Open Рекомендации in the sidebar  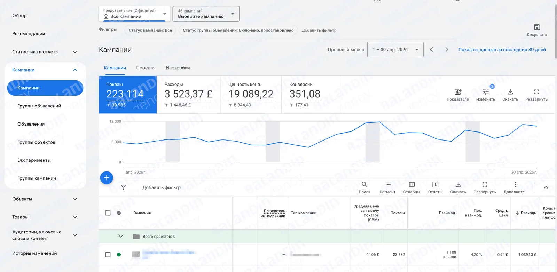pyautogui.click(x=29, y=34)
